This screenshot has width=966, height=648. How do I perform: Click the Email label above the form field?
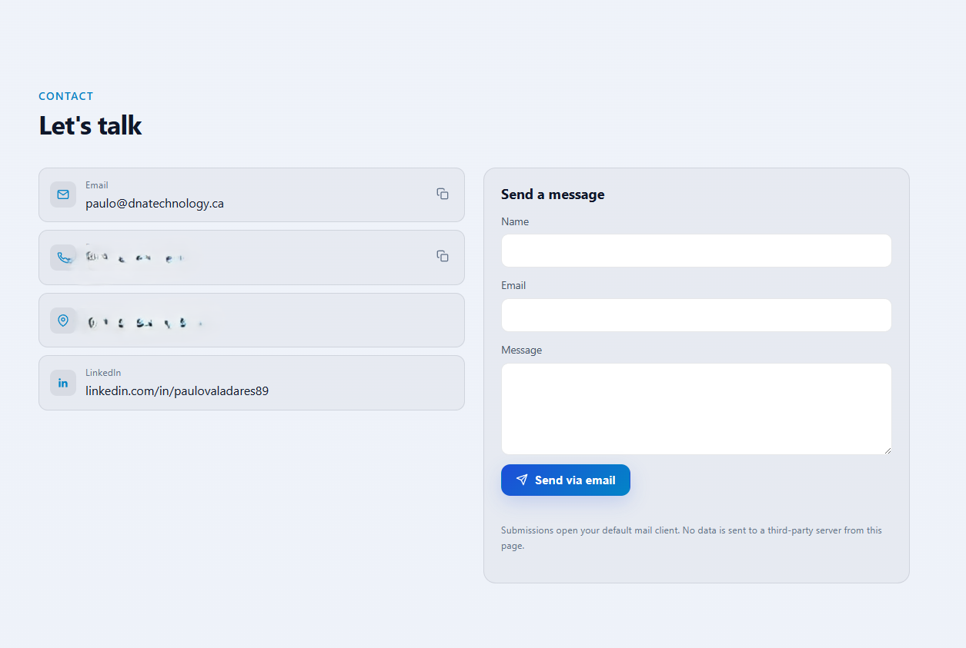point(513,285)
